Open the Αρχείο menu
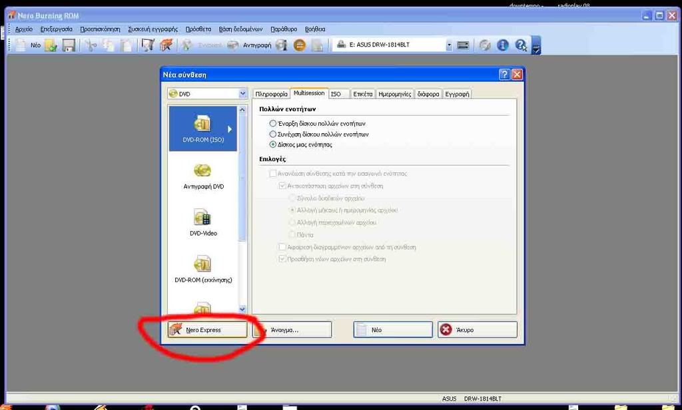Viewport: 682px width, 410px height. tap(24, 29)
